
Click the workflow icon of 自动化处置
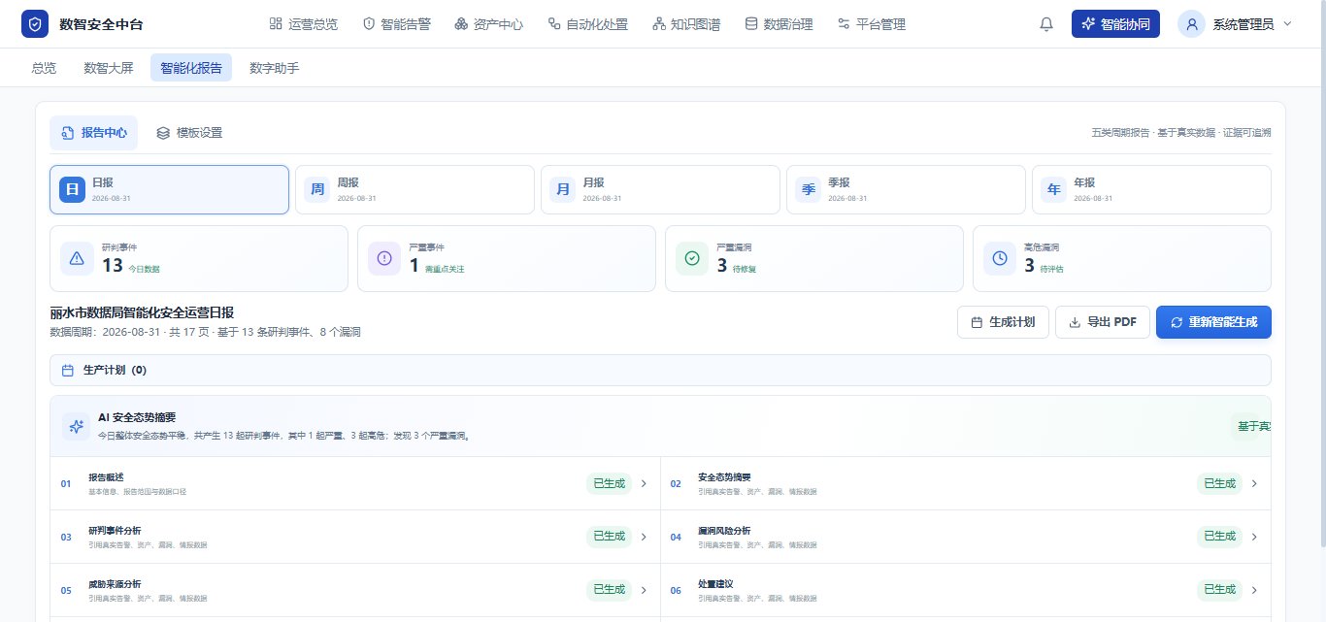click(554, 24)
